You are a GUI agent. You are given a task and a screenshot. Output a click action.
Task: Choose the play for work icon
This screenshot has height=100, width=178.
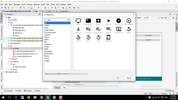pos(78,29)
